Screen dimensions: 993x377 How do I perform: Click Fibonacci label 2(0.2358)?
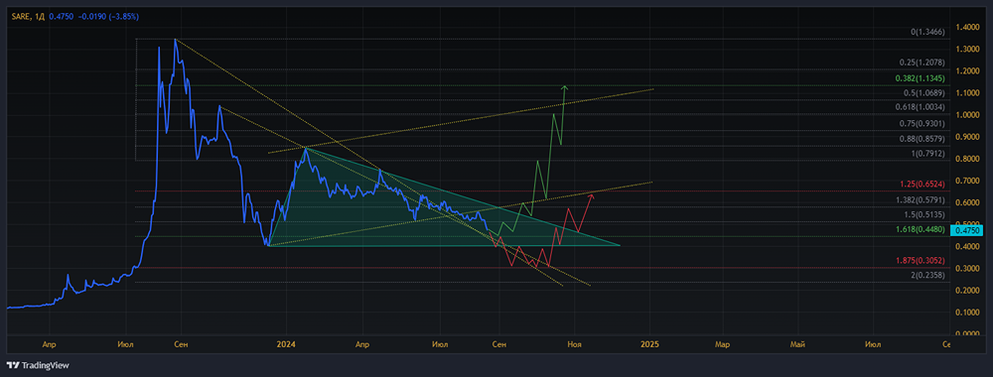click(x=927, y=276)
